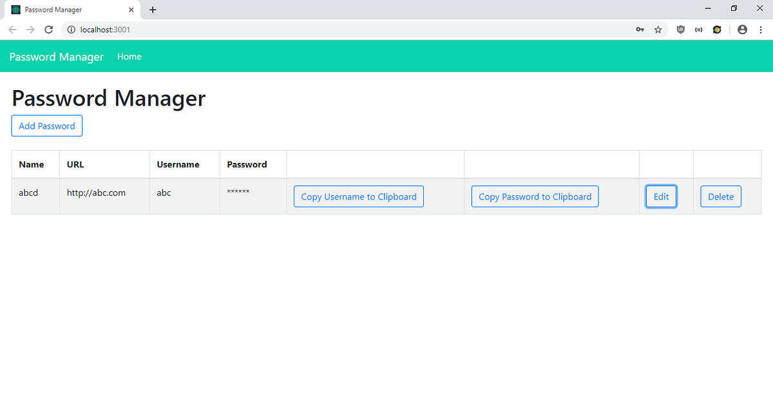Delete the abcd password entry
This screenshot has height=412, width=773.
720,196
